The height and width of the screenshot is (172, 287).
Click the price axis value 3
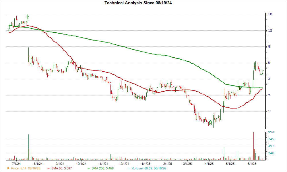[x=269, y=79]
